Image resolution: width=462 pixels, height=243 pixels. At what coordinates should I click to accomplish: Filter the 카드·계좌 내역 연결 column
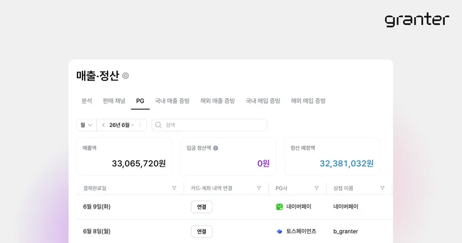click(x=259, y=188)
